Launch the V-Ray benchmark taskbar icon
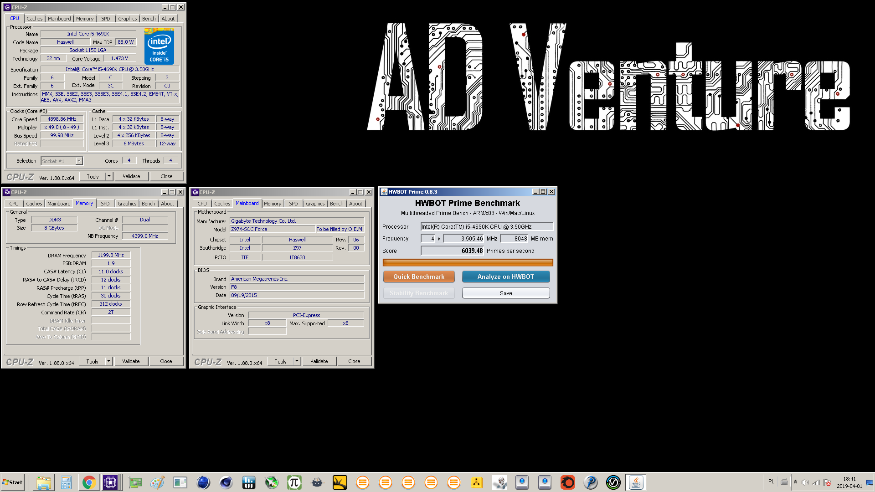Image resolution: width=875 pixels, height=492 pixels. [613, 482]
